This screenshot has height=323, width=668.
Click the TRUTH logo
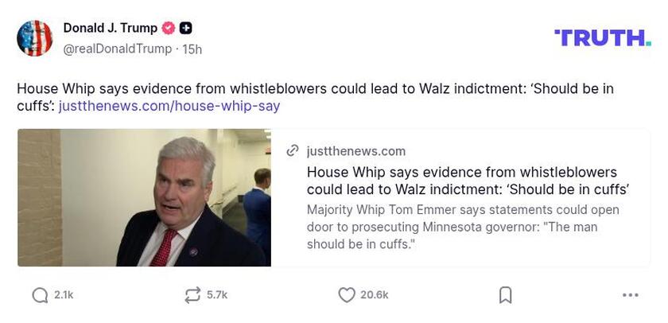pyautogui.click(x=603, y=38)
